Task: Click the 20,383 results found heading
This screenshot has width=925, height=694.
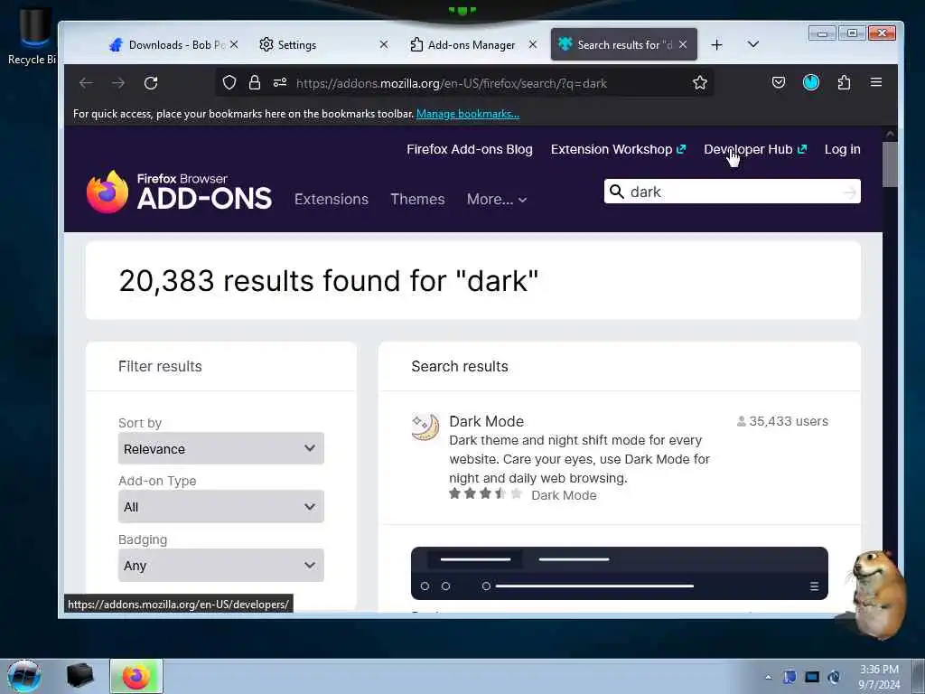Action: coord(329,280)
